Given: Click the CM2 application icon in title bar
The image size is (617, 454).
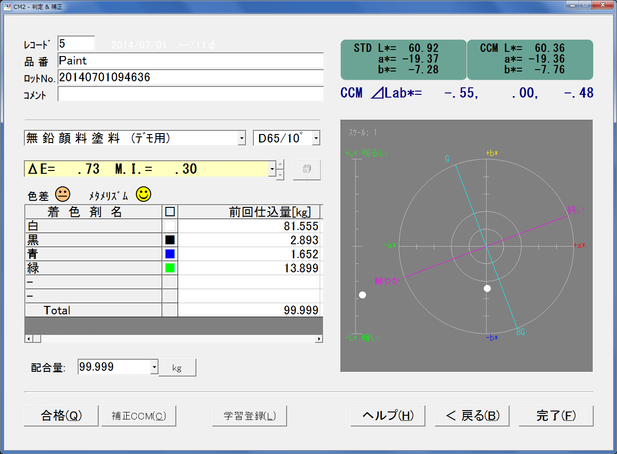Looking at the screenshot, I should coord(7,6).
